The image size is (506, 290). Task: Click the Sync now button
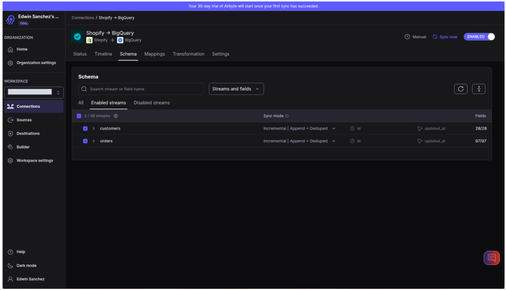pos(445,37)
